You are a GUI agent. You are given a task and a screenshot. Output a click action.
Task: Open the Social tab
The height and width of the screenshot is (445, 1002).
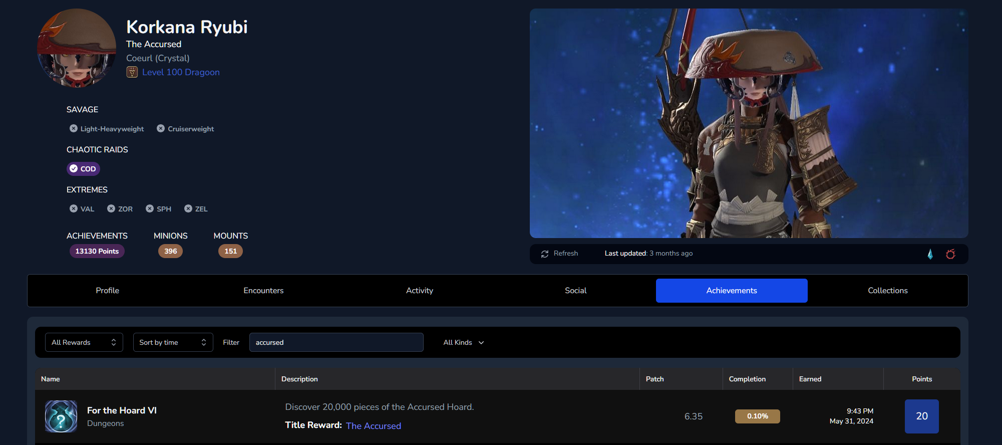pos(576,291)
